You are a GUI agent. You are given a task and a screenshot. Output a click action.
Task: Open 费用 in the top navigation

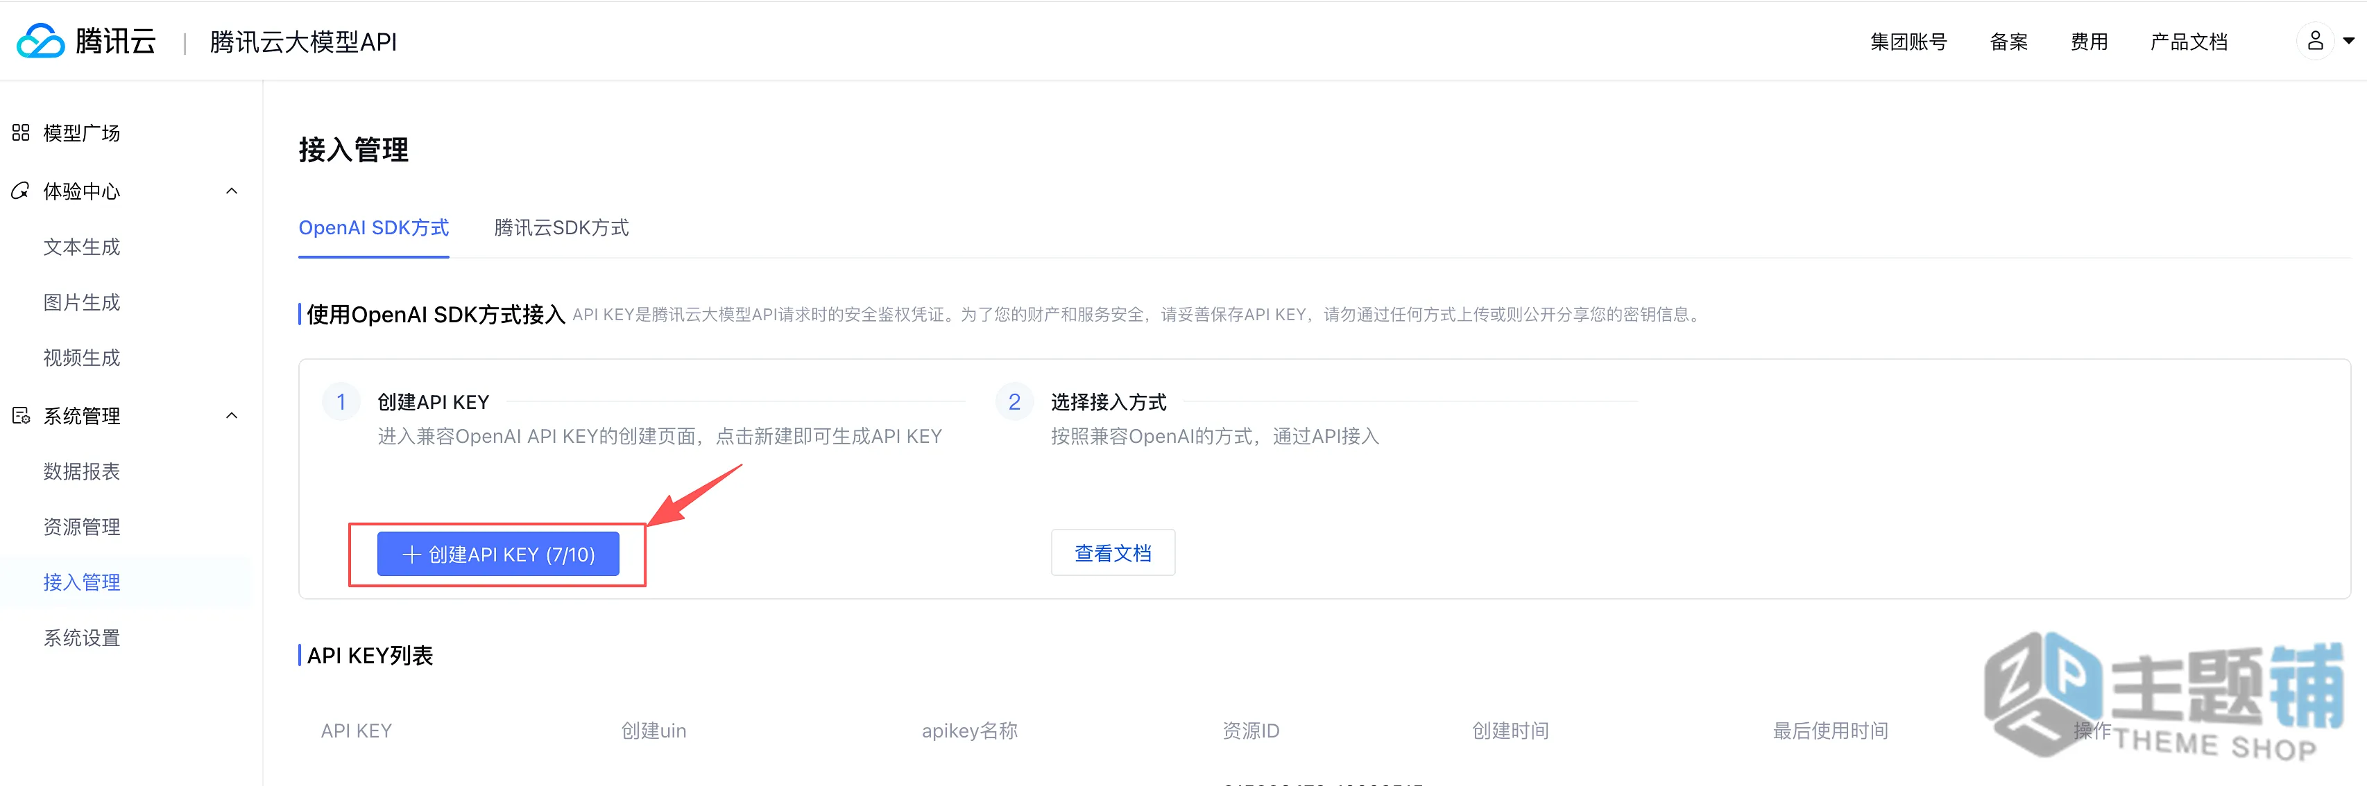coord(2089,42)
